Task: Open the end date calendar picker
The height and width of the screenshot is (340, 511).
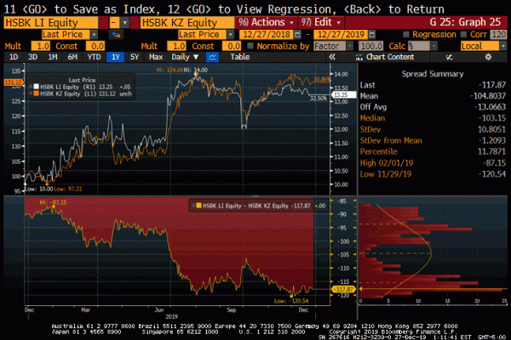Action: [x=372, y=35]
